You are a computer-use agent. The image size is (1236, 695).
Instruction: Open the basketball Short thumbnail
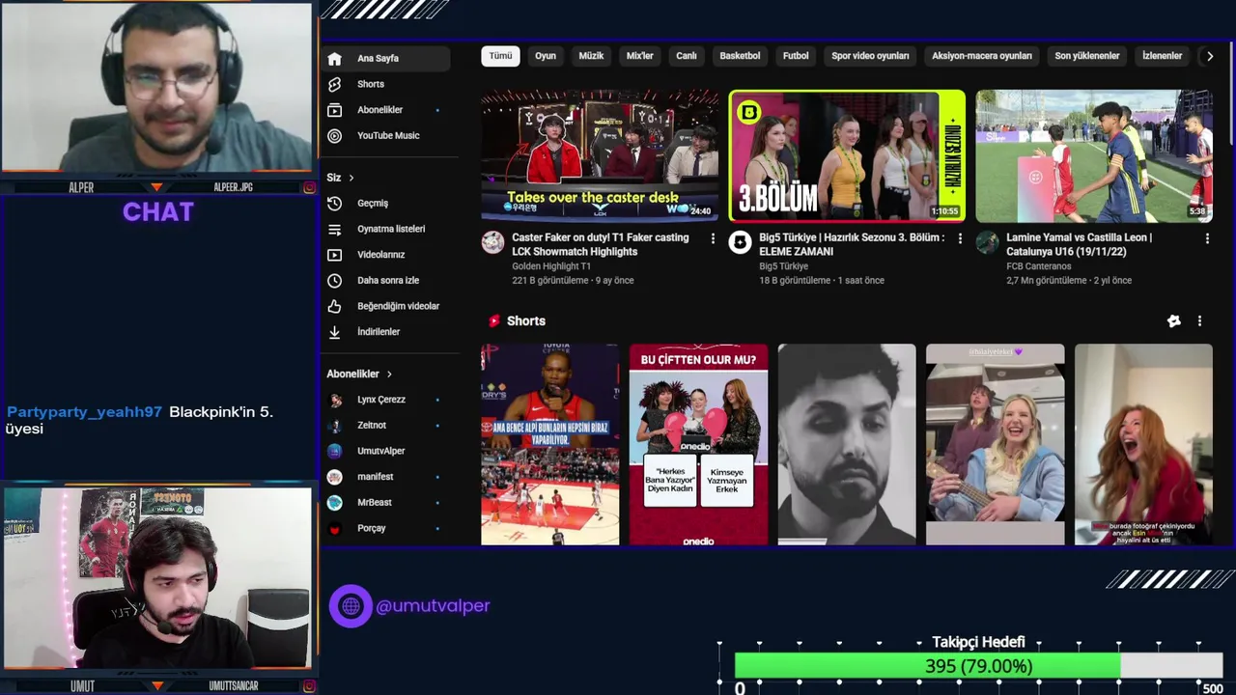click(550, 445)
